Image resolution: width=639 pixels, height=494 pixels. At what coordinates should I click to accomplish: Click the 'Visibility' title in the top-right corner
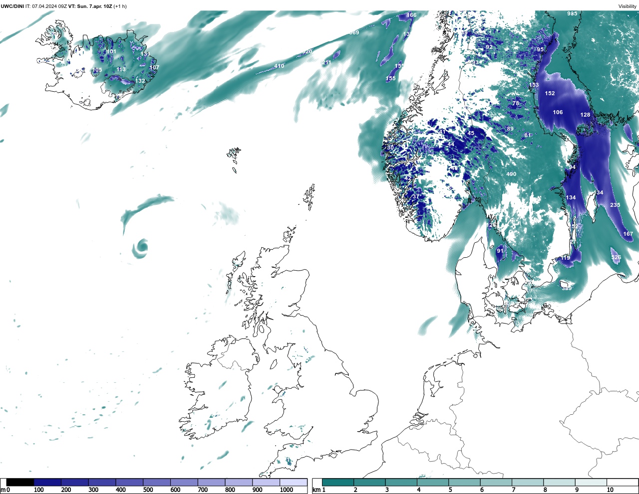628,6
